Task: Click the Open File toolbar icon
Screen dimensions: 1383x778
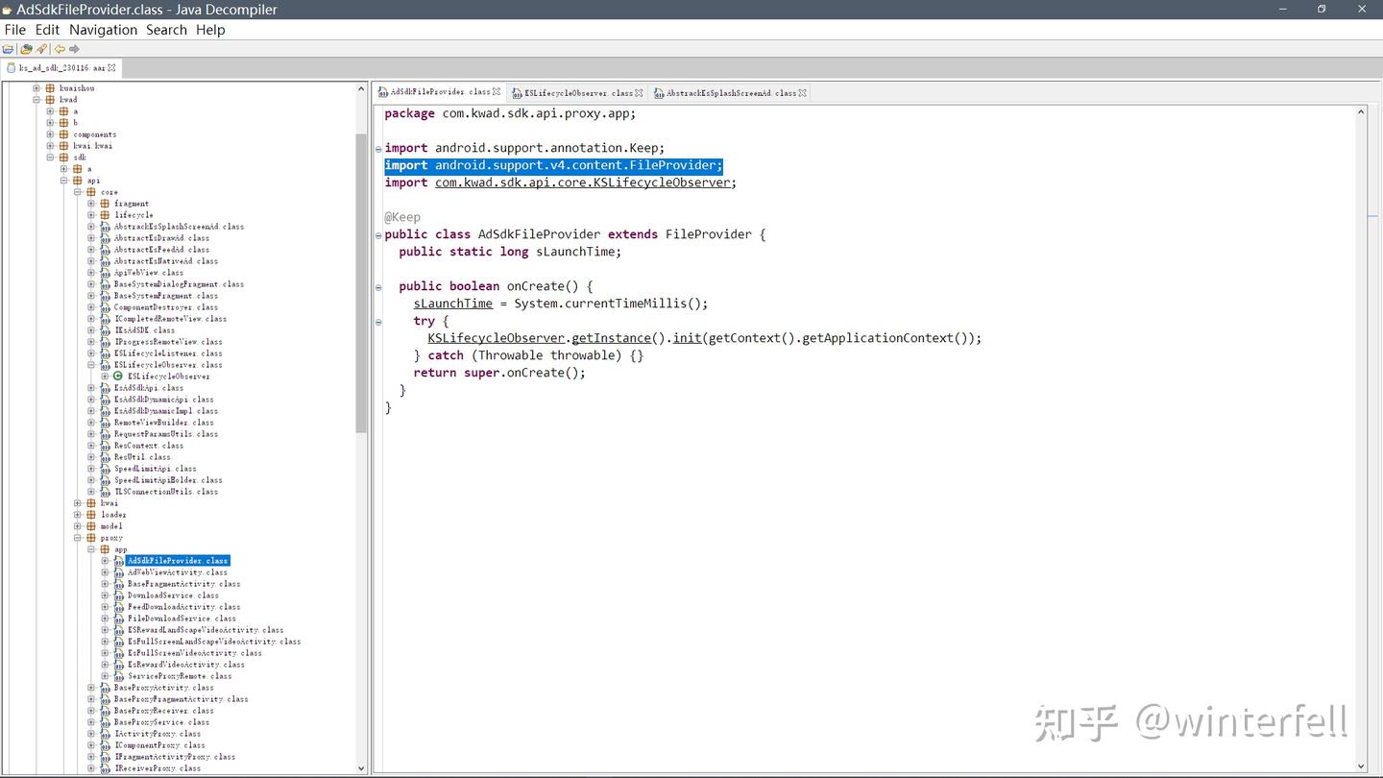Action: [8, 49]
